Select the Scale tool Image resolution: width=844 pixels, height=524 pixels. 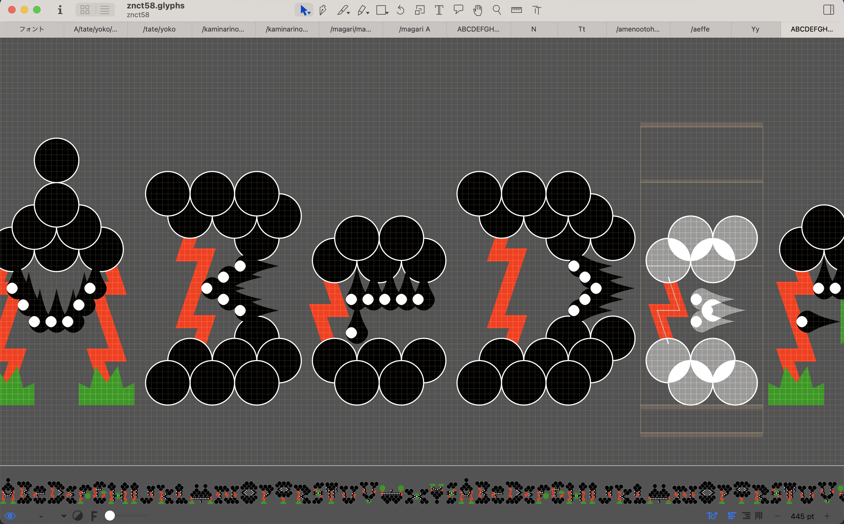coord(420,10)
